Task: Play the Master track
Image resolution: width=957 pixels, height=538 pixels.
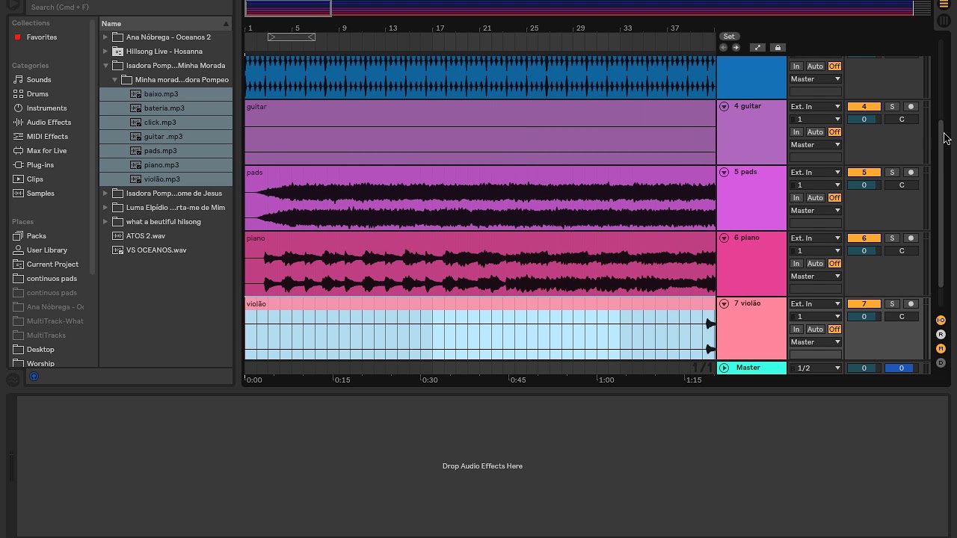Action: coord(724,368)
